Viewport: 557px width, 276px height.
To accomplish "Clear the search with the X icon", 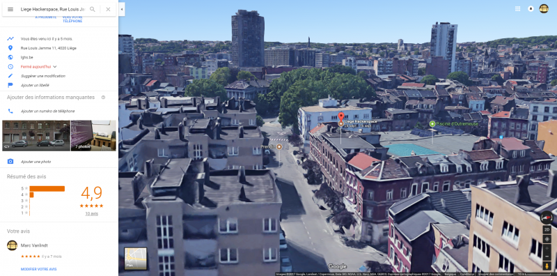I will click(x=108, y=9).
